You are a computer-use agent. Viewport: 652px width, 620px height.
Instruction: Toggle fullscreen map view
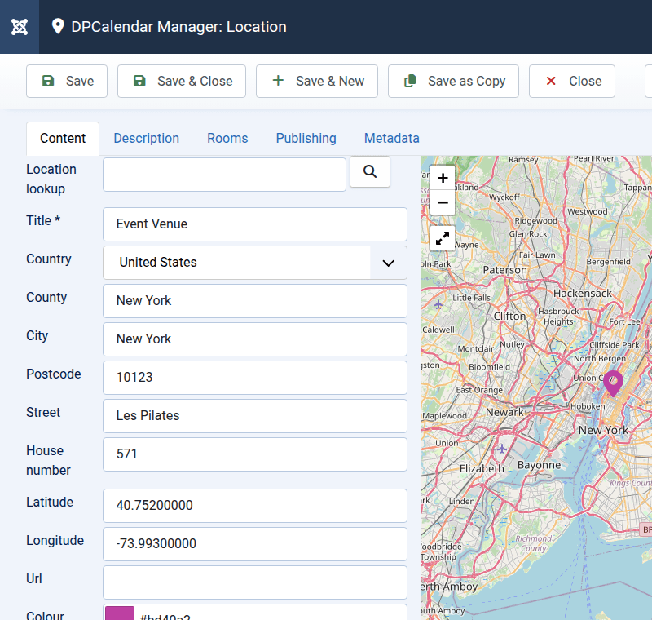(443, 238)
